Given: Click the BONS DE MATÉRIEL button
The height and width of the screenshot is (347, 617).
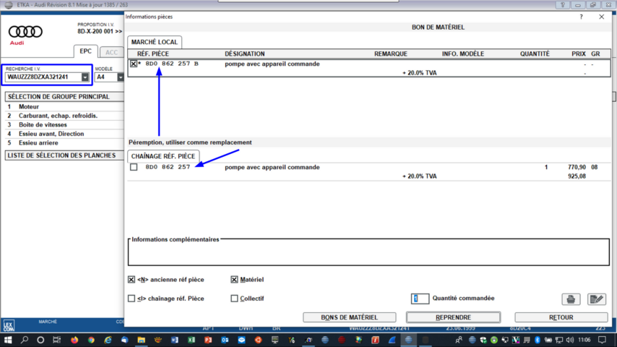Looking at the screenshot, I should [x=350, y=317].
